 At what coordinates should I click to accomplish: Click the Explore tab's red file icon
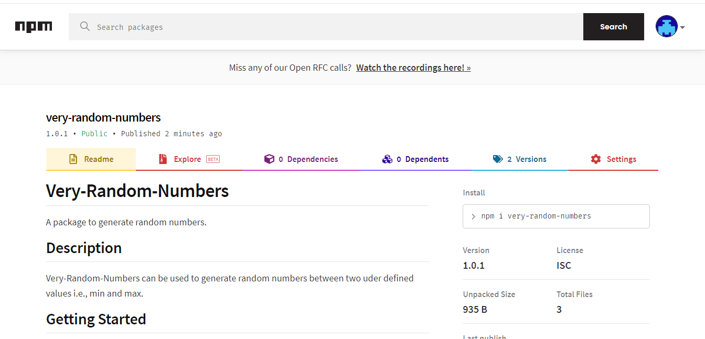tap(163, 159)
